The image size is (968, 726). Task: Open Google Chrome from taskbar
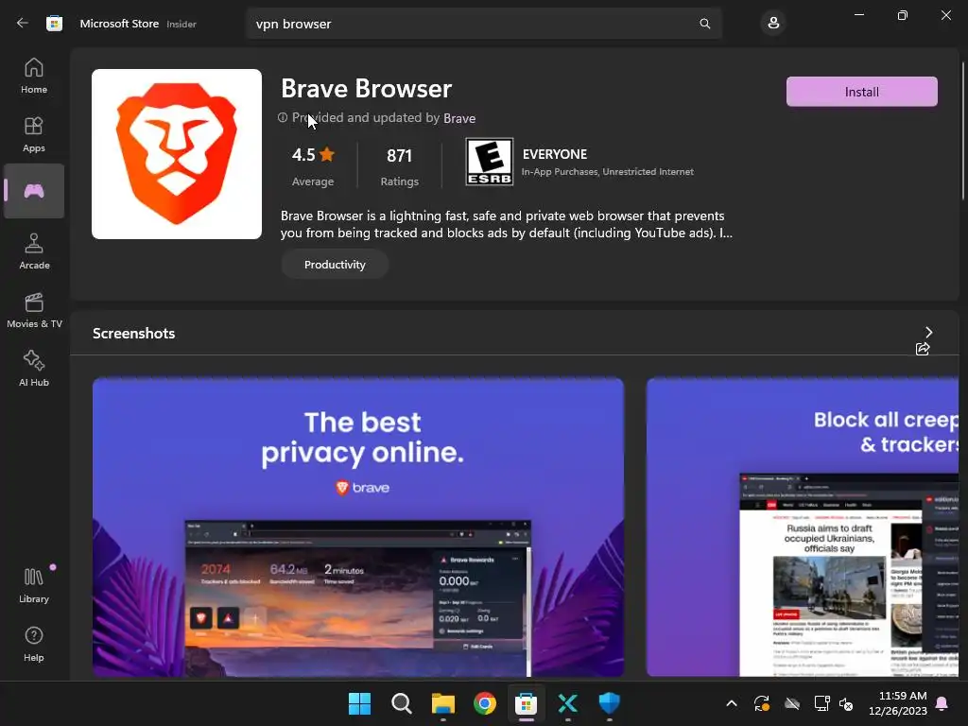pyautogui.click(x=485, y=703)
